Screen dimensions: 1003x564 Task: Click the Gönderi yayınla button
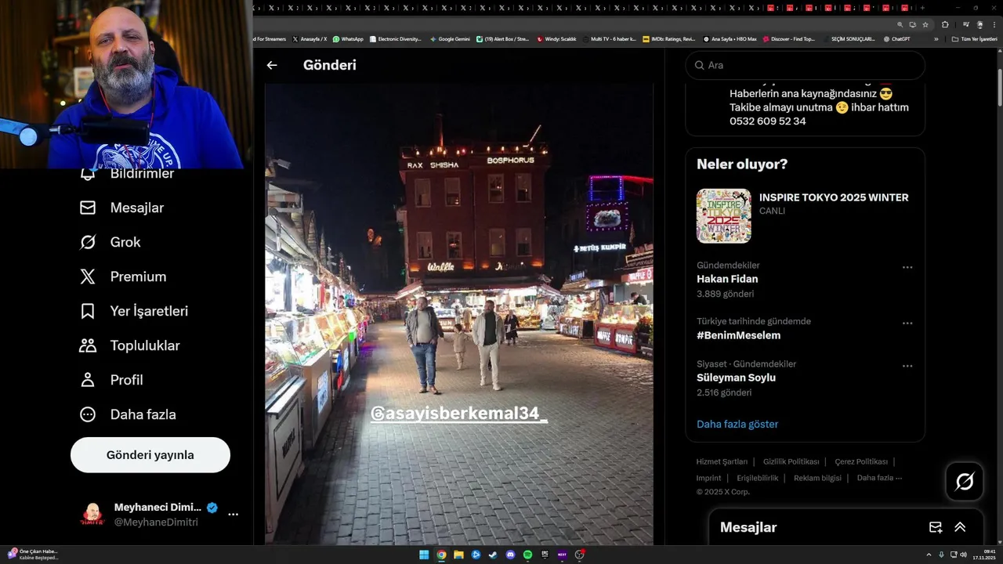150,455
